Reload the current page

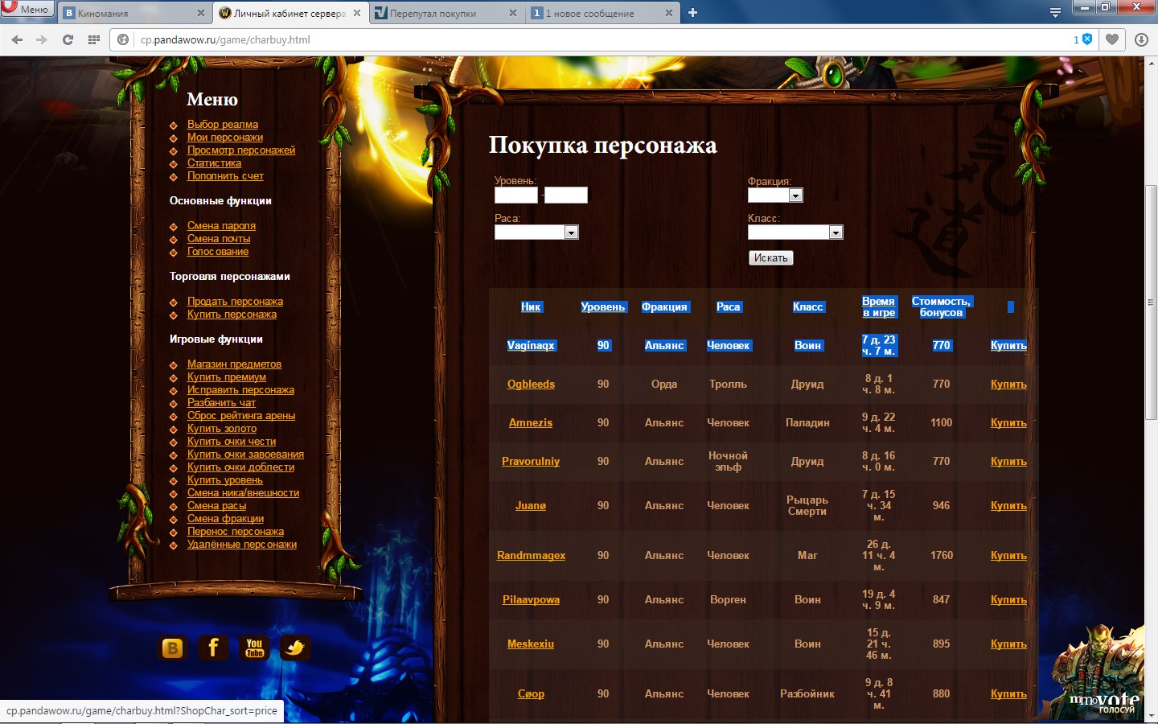68,39
